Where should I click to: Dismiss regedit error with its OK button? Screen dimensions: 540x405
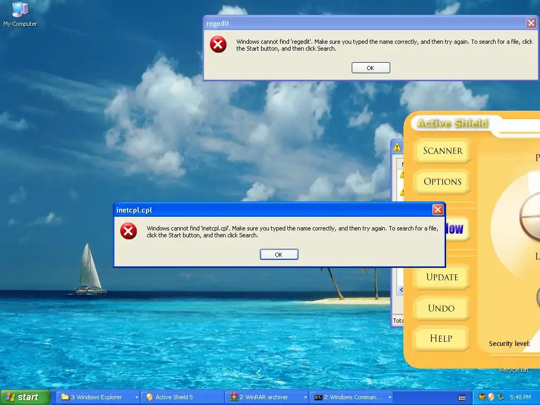point(371,68)
